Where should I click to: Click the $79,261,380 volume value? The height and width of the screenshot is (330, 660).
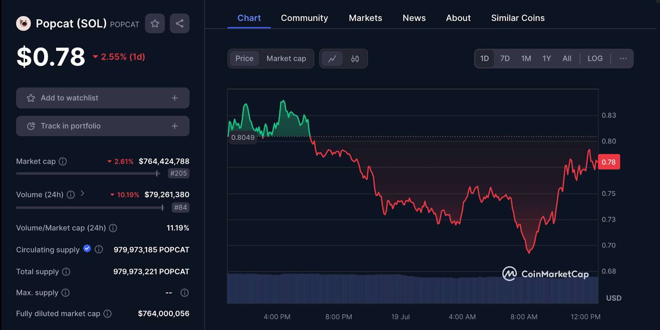[167, 195]
